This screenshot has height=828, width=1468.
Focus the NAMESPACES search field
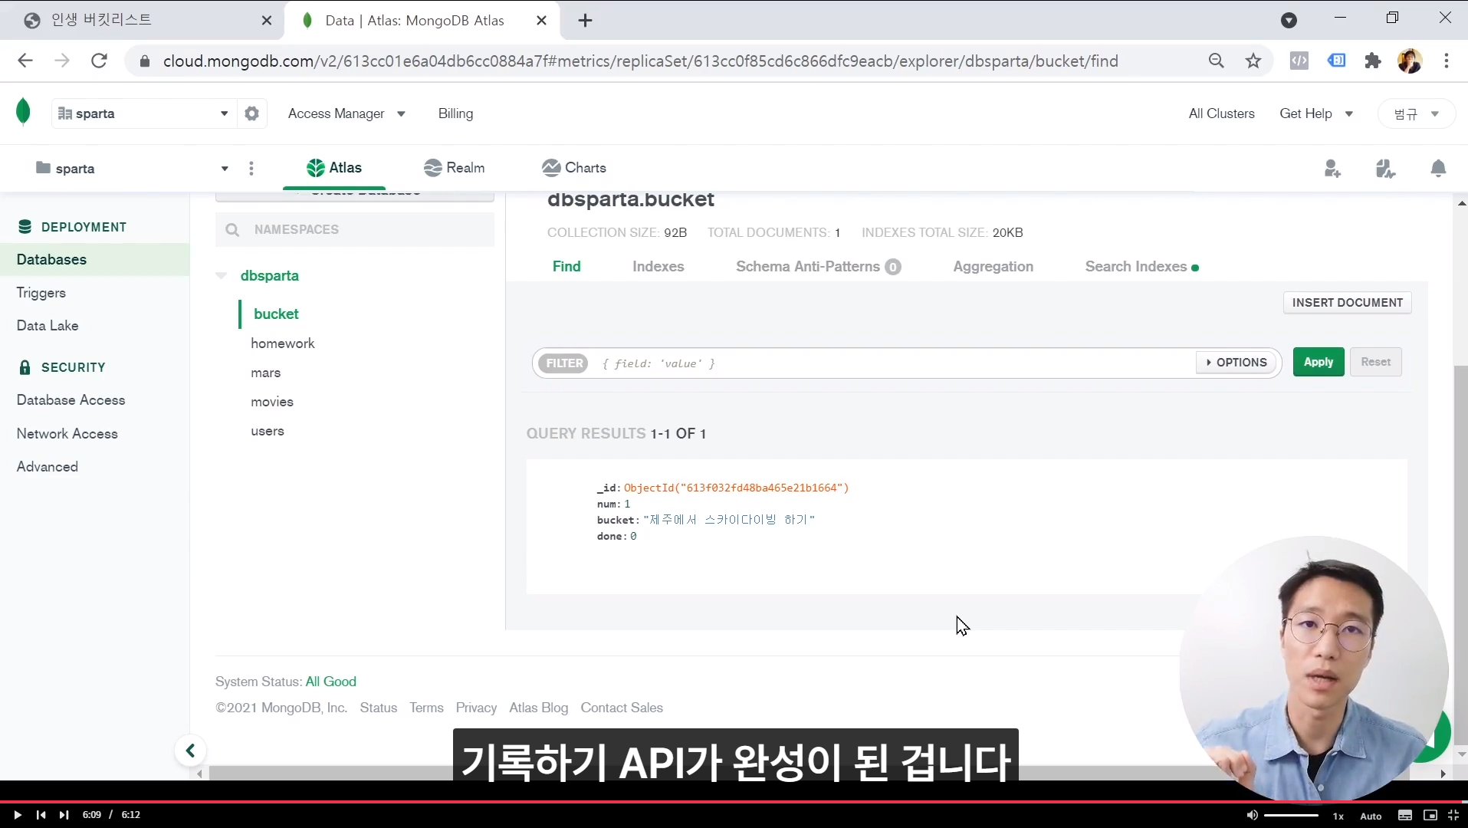click(355, 230)
